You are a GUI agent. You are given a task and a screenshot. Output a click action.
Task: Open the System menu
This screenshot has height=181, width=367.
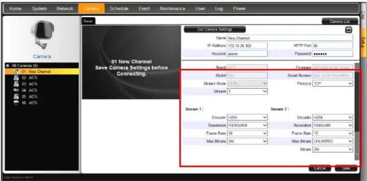[39, 9]
